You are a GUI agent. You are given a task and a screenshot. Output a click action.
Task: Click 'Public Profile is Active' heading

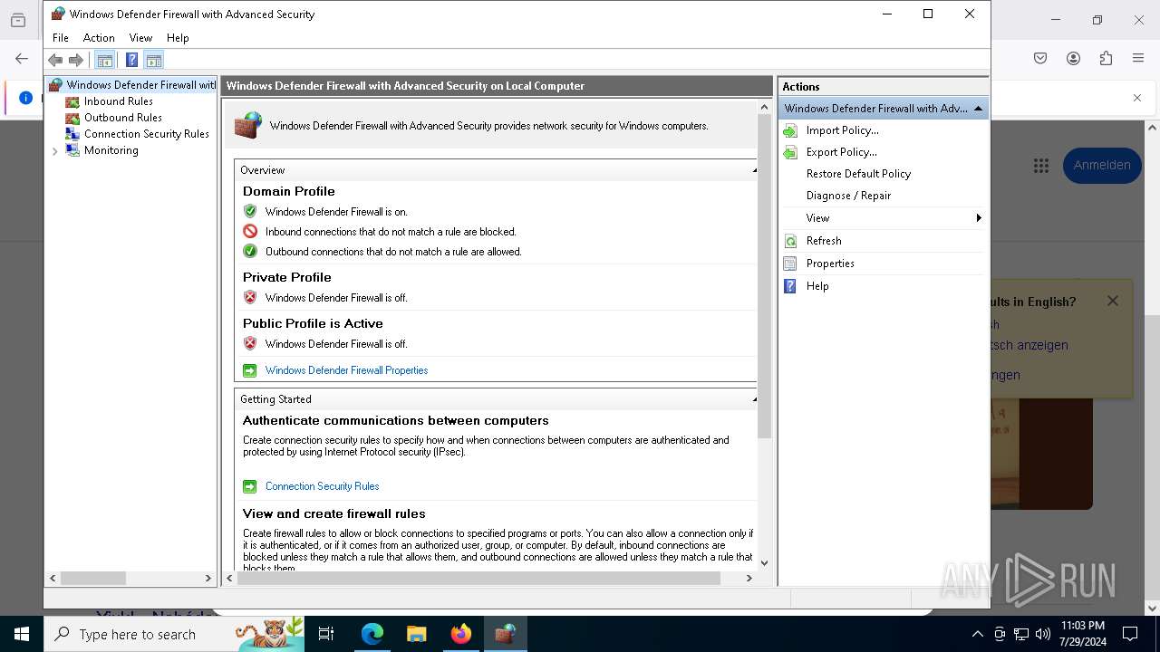tap(313, 323)
